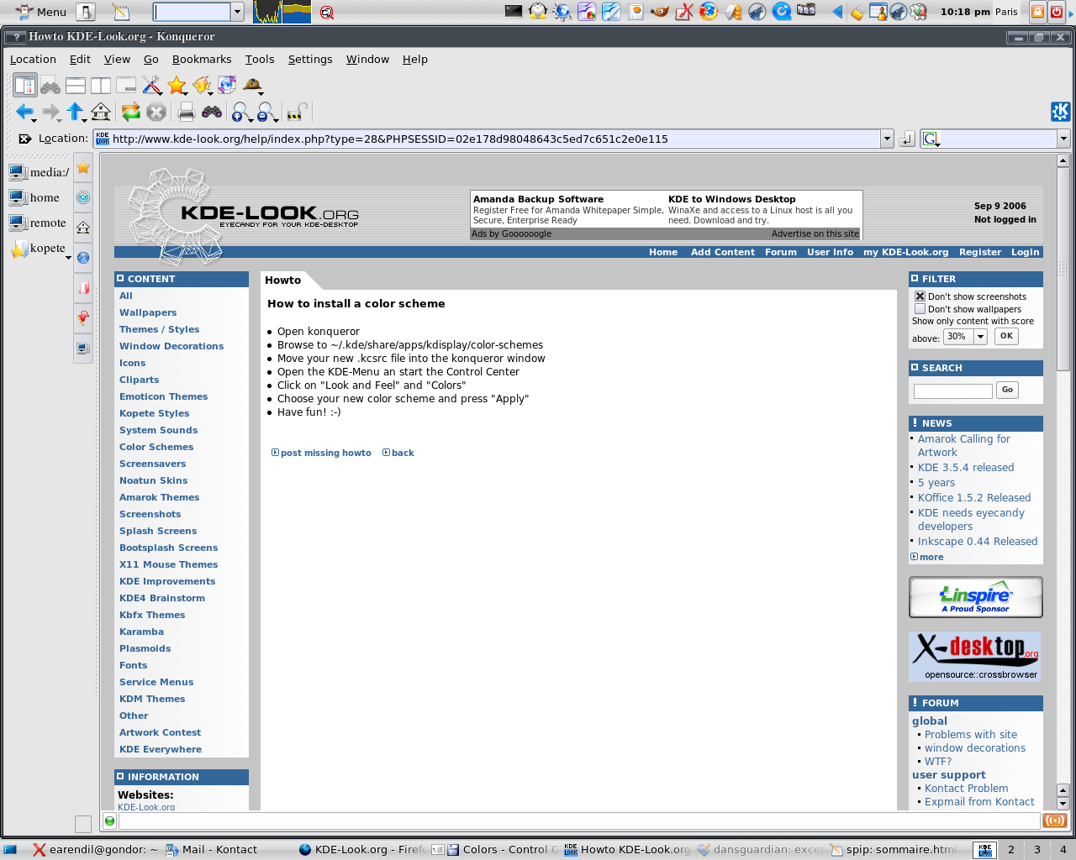Image resolution: width=1076 pixels, height=860 pixels.
Task: Expand the kopete bookmark folder dropdown
Action: click(x=68, y=259)
